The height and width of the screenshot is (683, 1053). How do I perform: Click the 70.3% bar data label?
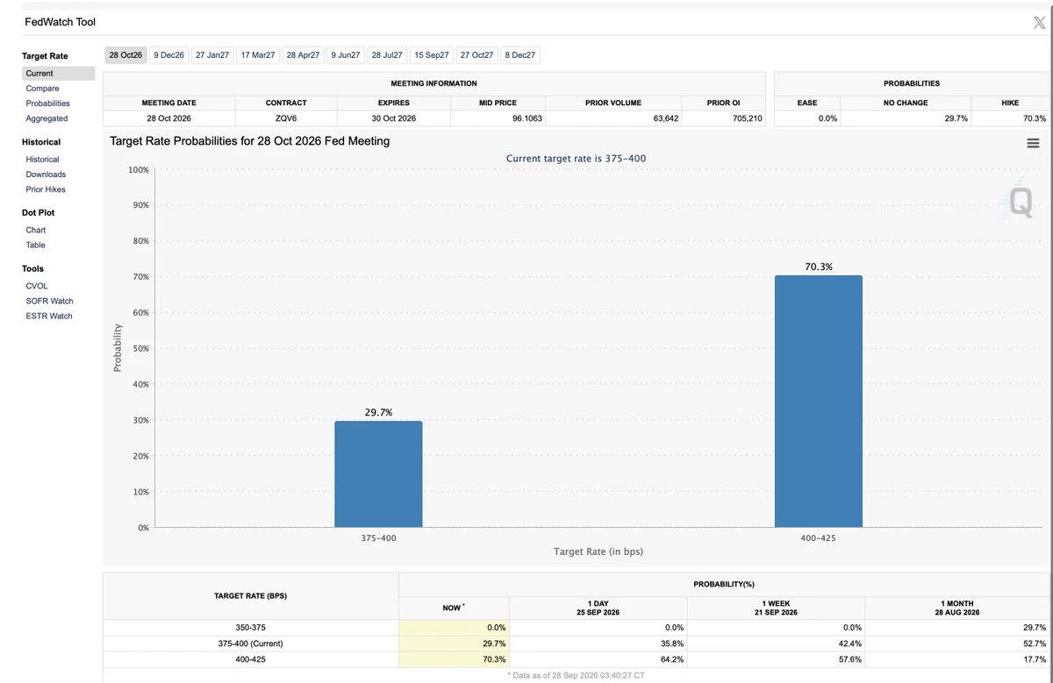pos(819,267)
